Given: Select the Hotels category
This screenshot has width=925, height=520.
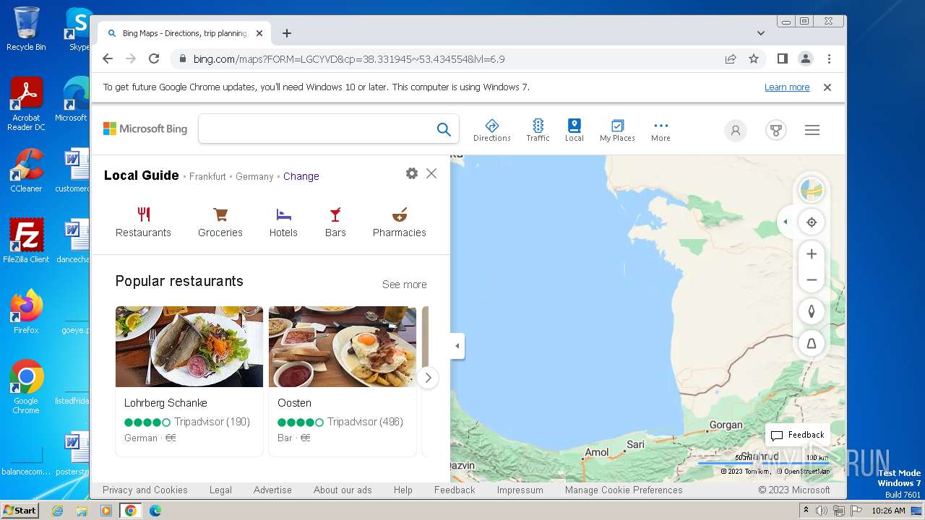Looking at the screenshot, I should tap(283, 222).
